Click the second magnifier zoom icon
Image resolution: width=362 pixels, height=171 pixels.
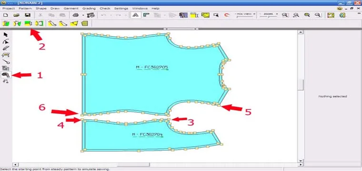[x=296, y=15]
